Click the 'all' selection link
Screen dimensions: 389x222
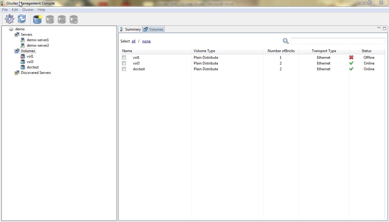point(134,41)
